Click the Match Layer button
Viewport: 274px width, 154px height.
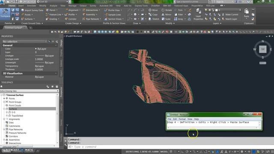pyautogui.click(x=229, y=19)
